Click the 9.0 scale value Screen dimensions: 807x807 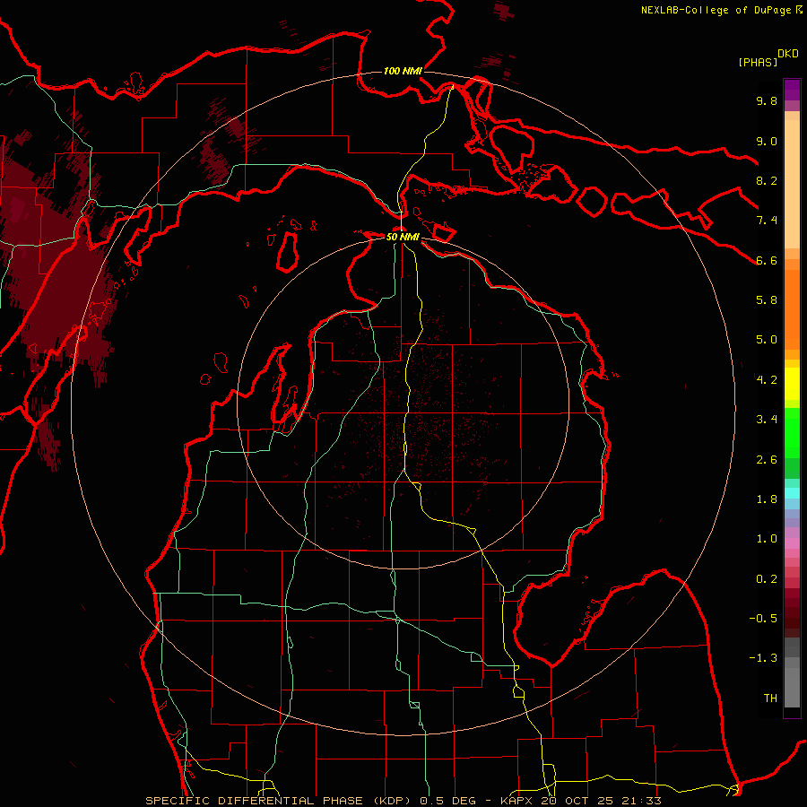(x=767, y=141)
